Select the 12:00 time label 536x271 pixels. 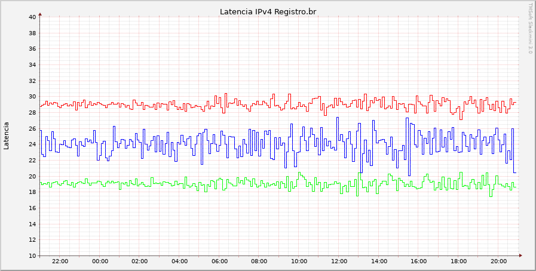(x=339, y=261)
